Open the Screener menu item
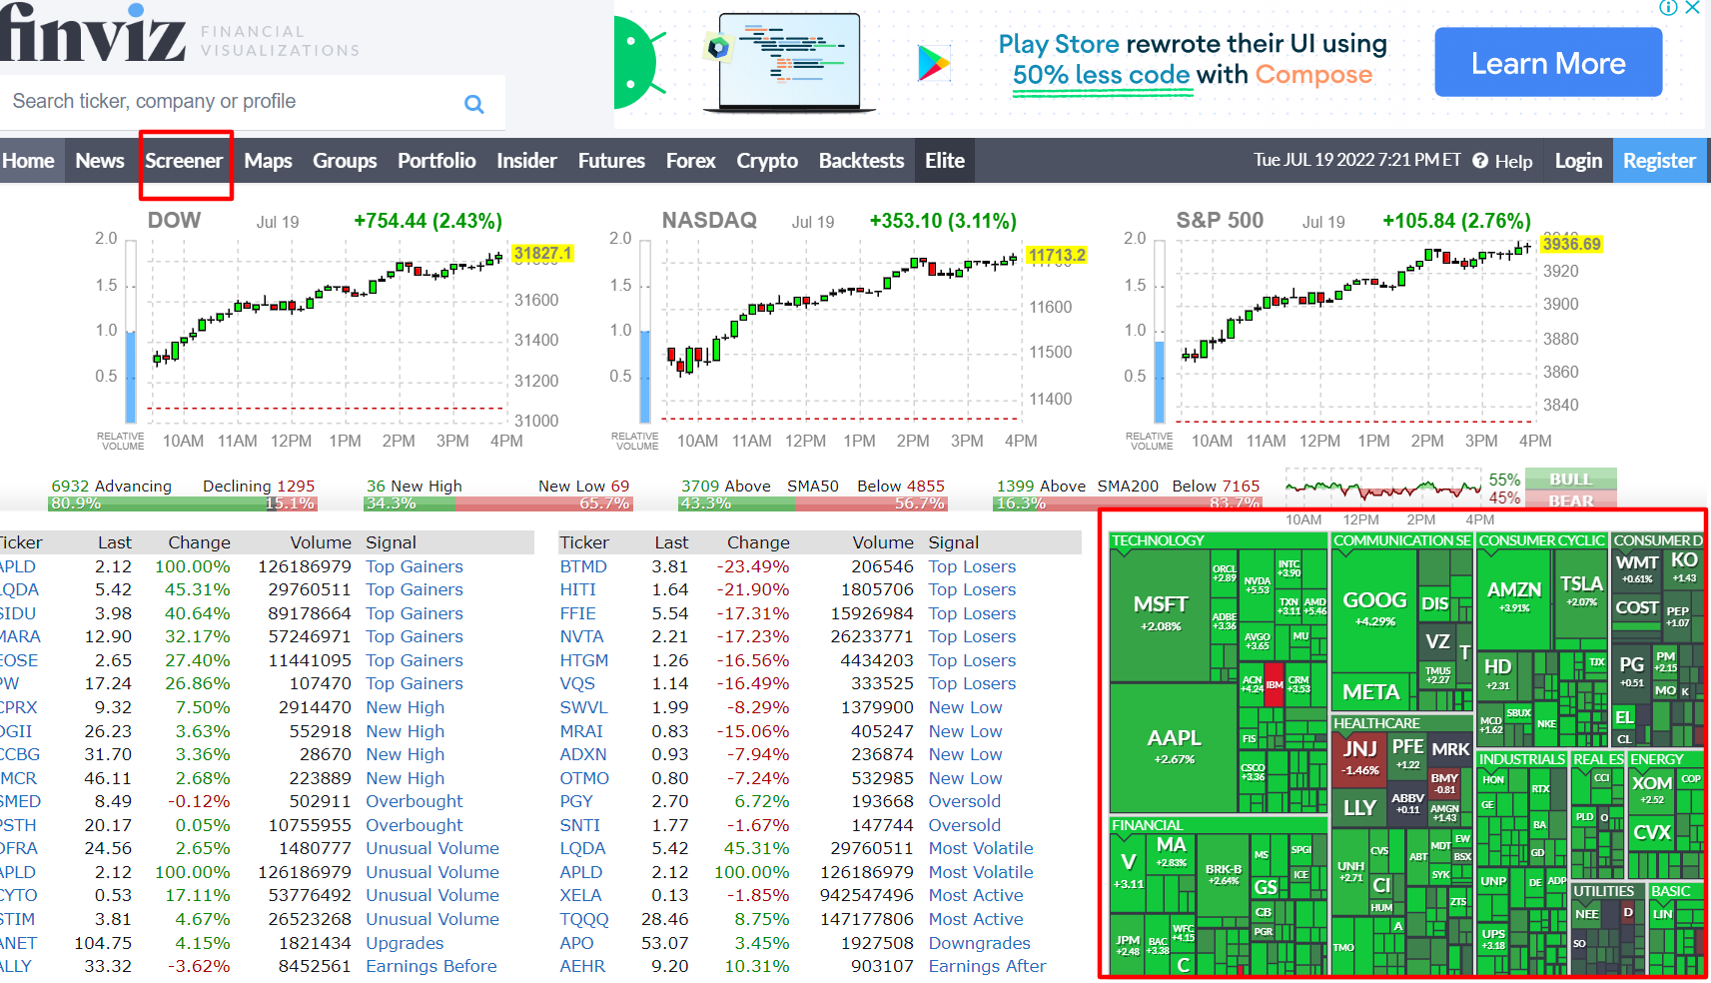This screenshot has height=983, width=1711. 184,161
